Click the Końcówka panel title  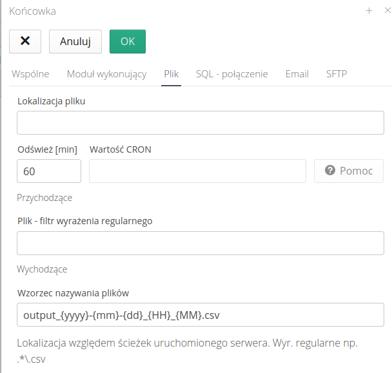click(32, 11)
